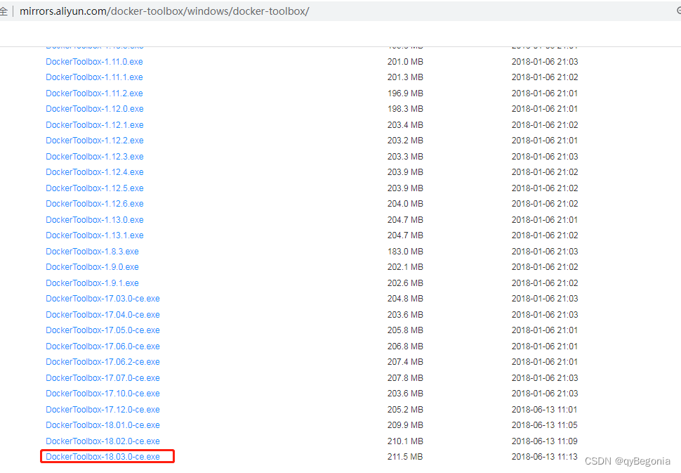This screenshot has height=473, width=681.
Task: Select the DockerToolbox-1.12.6.exe download link
Action: click(x=94, y=203)
